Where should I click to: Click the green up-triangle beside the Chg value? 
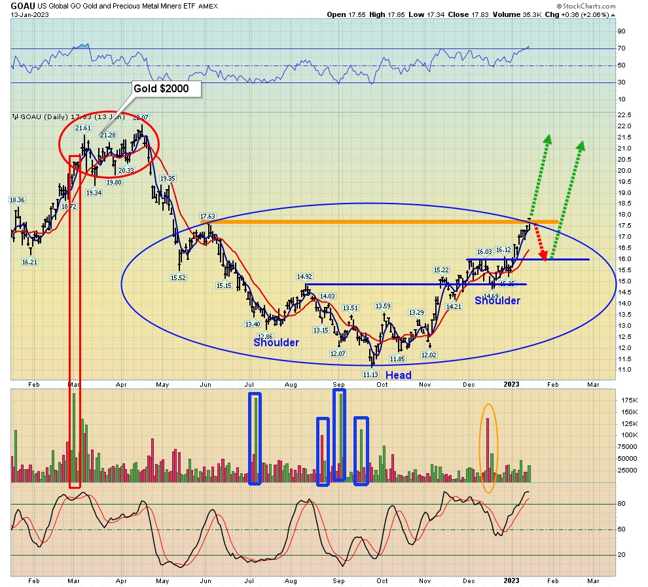tap(613, 15)
